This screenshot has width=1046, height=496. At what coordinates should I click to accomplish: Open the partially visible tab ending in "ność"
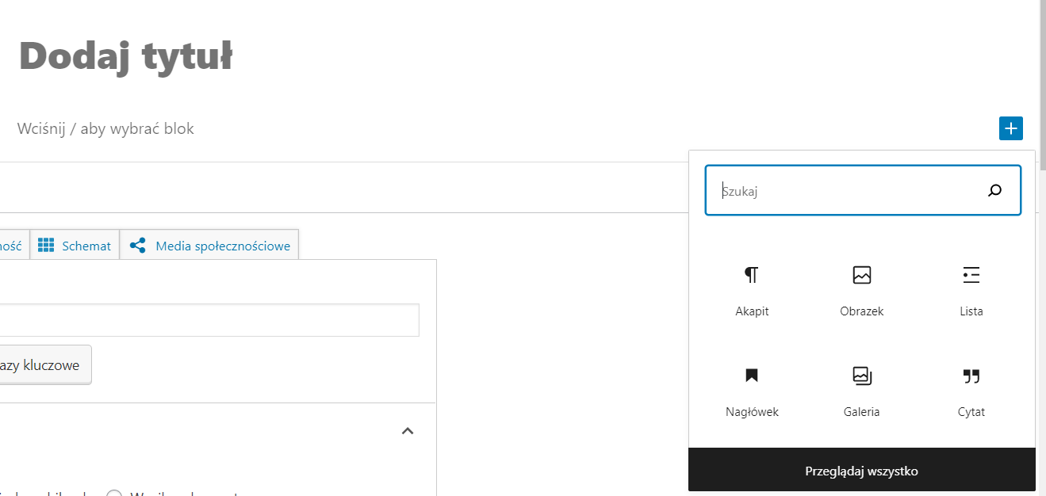tap(13, 246)
